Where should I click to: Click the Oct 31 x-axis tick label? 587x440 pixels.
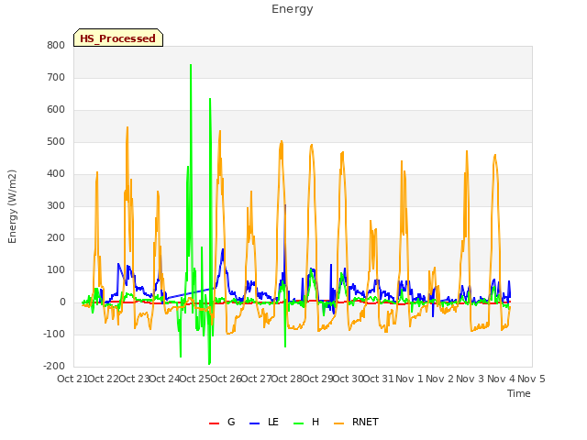379,379
